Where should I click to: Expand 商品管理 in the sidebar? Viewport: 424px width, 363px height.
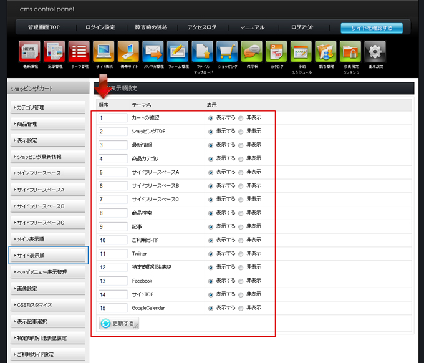pos(48,124)
